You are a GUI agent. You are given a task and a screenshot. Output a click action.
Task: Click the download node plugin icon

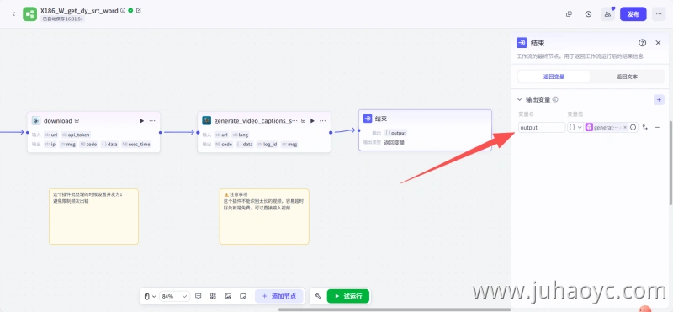(x=36, y=121)
